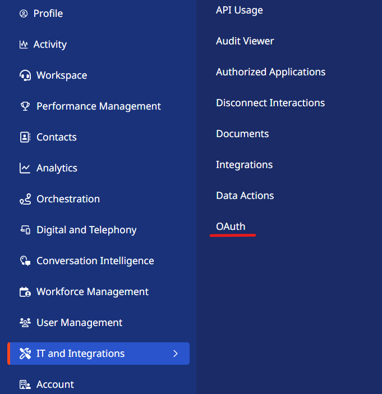
Task: Open Disconnect Interactions page
Action: (270, 103)
